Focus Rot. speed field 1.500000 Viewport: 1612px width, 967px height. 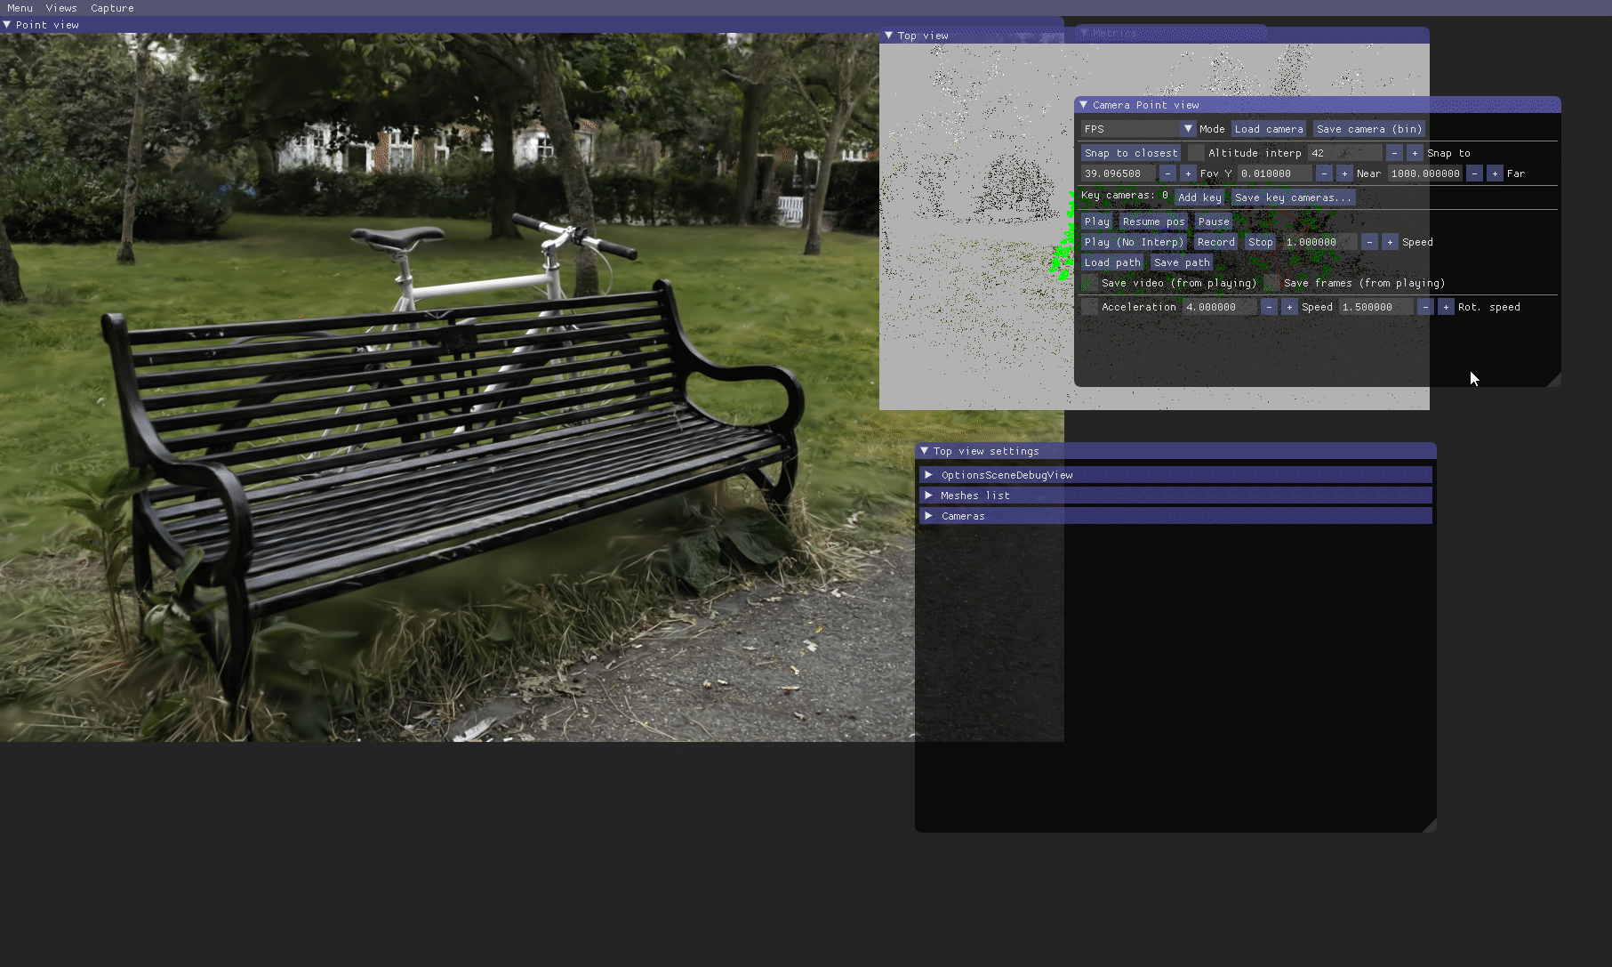(x=1376, y=307)
